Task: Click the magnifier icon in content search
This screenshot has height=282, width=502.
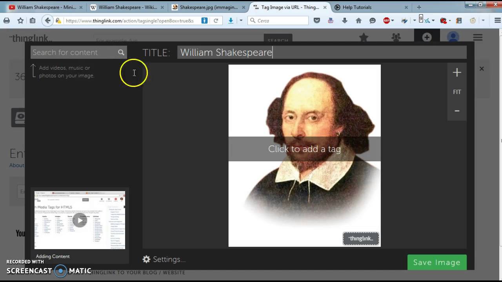Action: [x=121, y=52]
